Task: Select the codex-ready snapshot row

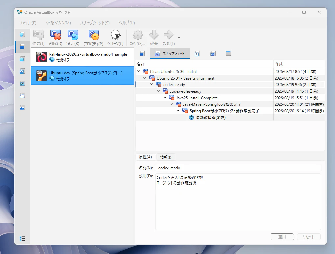Action: tap(230, 85)
